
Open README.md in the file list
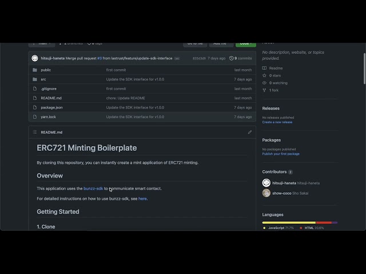click(x=51, y=98)
